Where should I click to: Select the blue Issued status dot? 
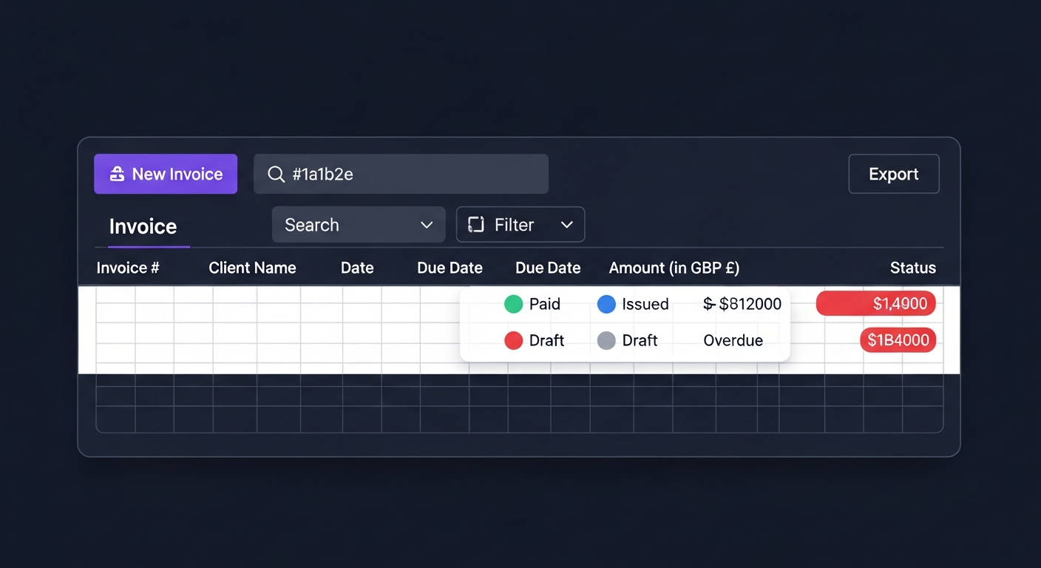tap(607, 304)
